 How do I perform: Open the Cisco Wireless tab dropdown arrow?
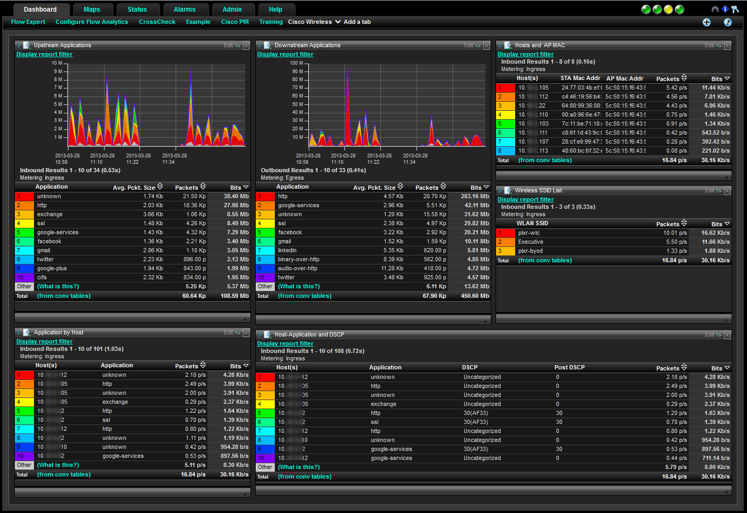[x=337, y=22]
